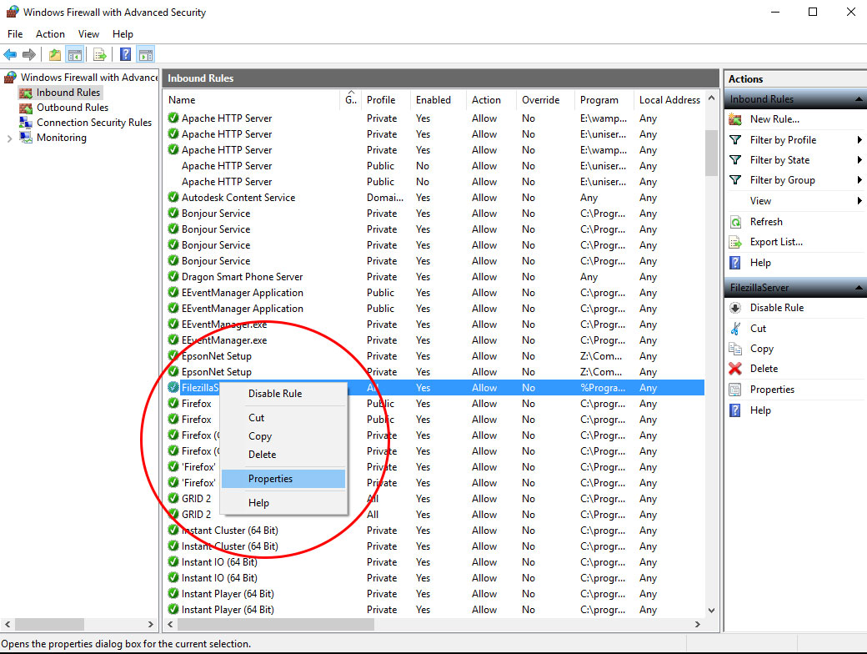Toggle the Show/Hide Console Tree icon
867x654 pixels.
(x=75, y=54)
